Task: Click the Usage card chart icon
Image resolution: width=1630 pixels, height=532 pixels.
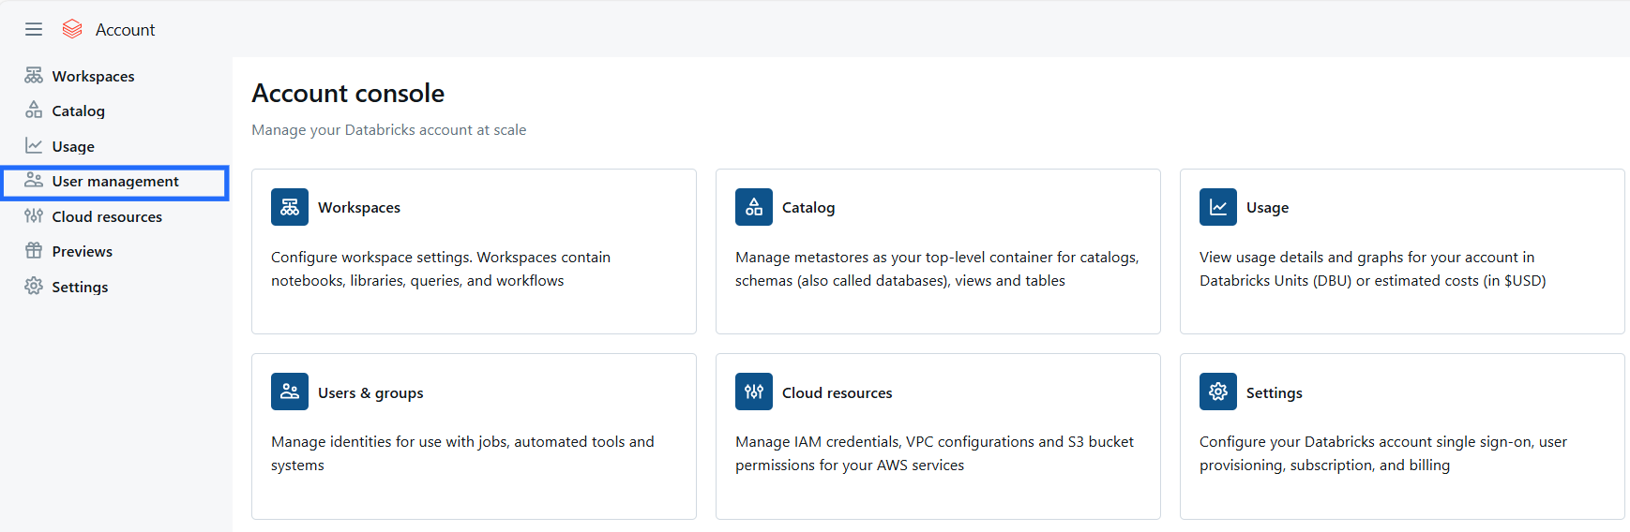Action: pos(1217,207)
